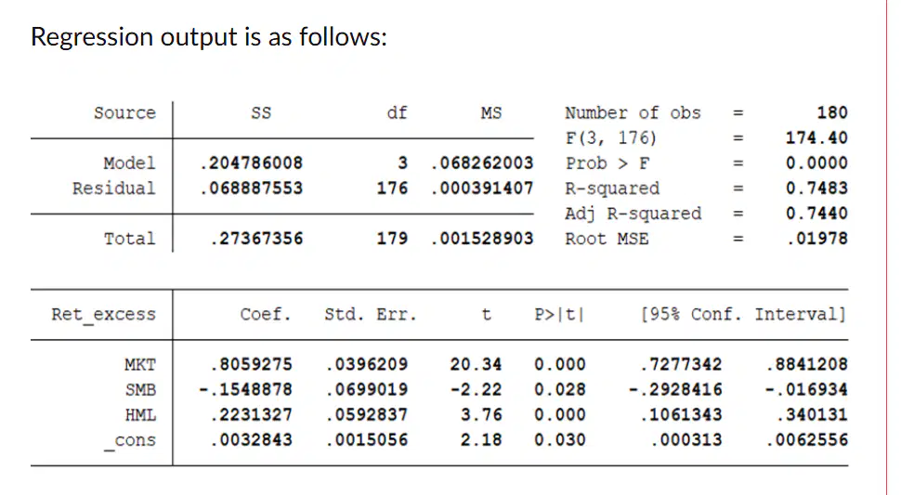Click the Model SS value .204786008
Viewport: 901px width, 495px height.
[x=251, y=163]
